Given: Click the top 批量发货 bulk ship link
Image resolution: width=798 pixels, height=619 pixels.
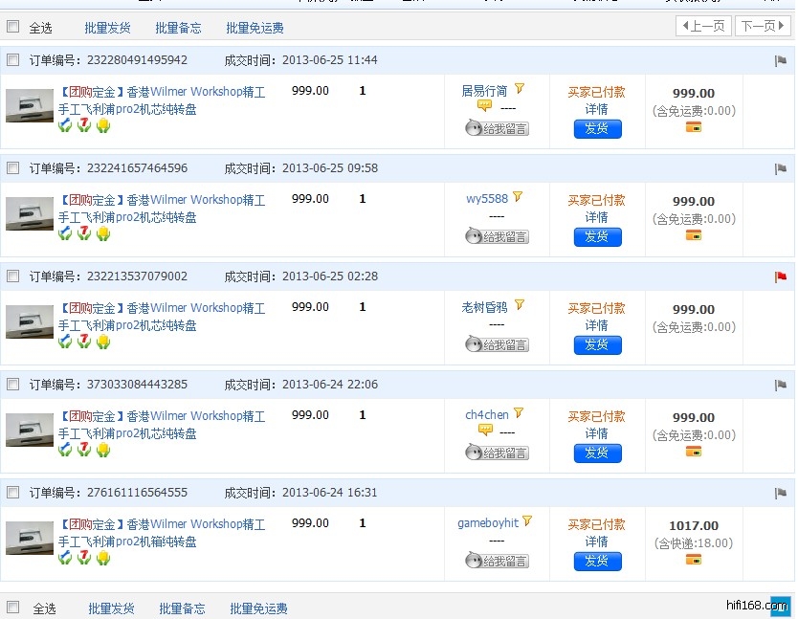Looking at the screenshot, I should click(107, 28).
